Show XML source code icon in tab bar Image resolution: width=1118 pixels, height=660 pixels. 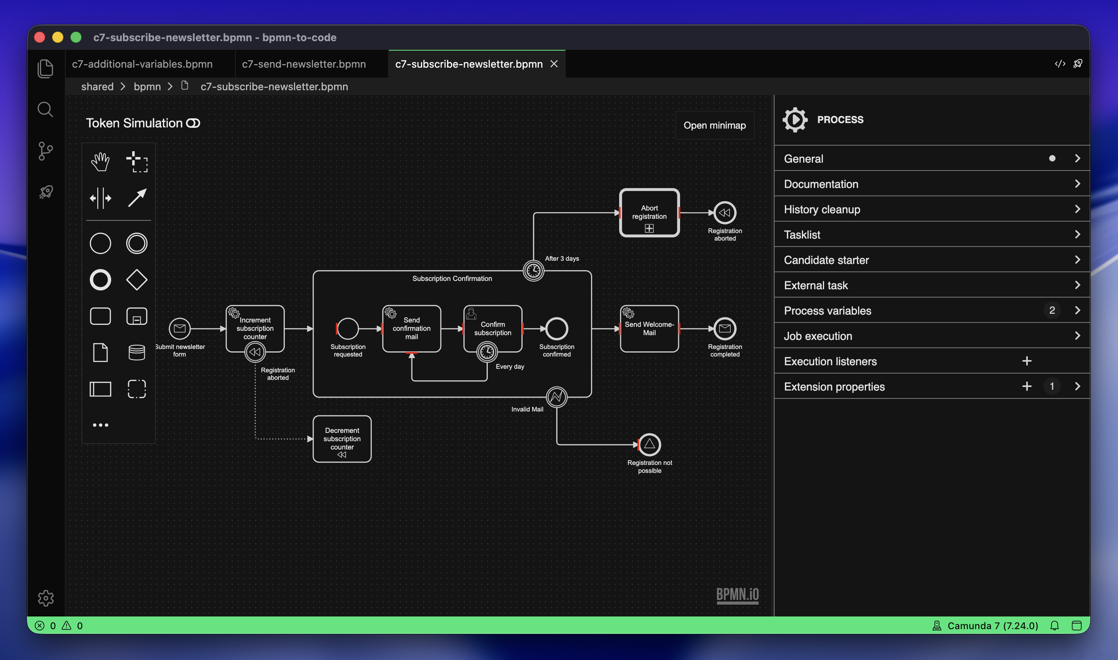(x=1060, y=64)
